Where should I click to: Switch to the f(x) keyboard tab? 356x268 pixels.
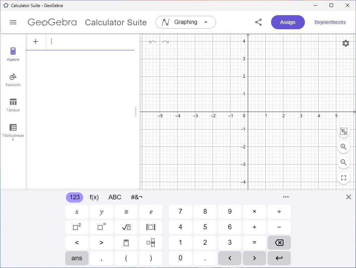94,197
